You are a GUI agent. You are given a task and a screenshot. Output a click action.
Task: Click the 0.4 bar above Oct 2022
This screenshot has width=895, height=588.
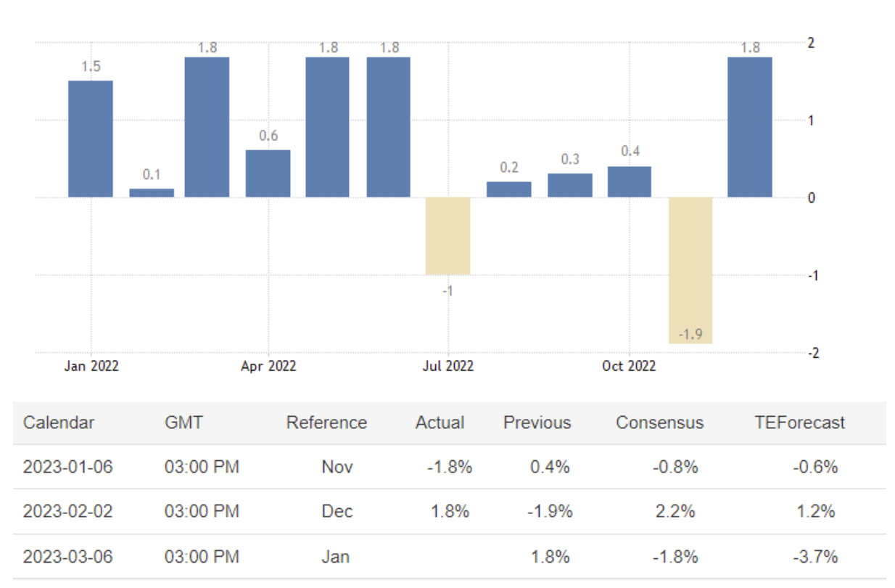point(630,182)
